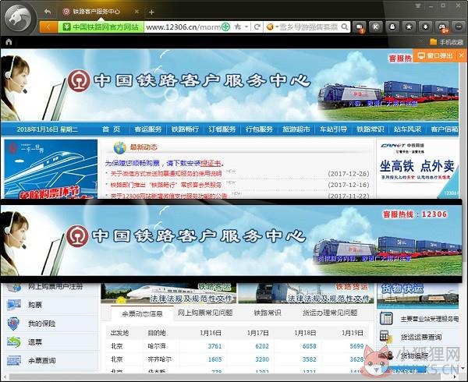Open the Cheetah browser logo menu
This screenshot has width=468, height=382.
pos(19,19)
